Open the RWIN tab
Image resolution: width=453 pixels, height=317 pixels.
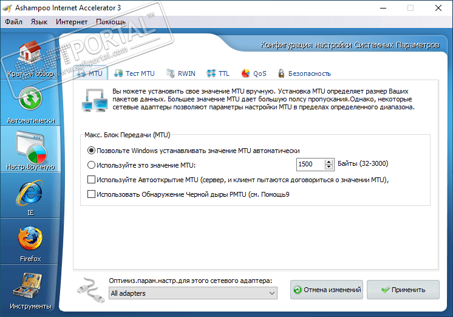click(181, 73)
